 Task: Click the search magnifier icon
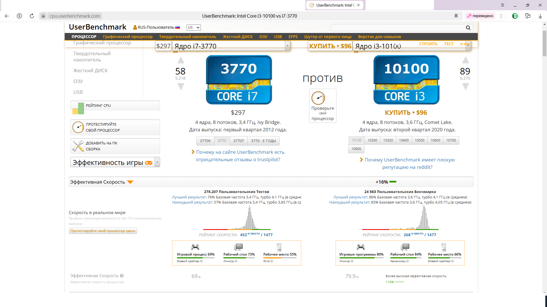point(468,28)
